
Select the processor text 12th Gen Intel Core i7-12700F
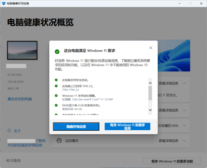[x=92, y=99]
